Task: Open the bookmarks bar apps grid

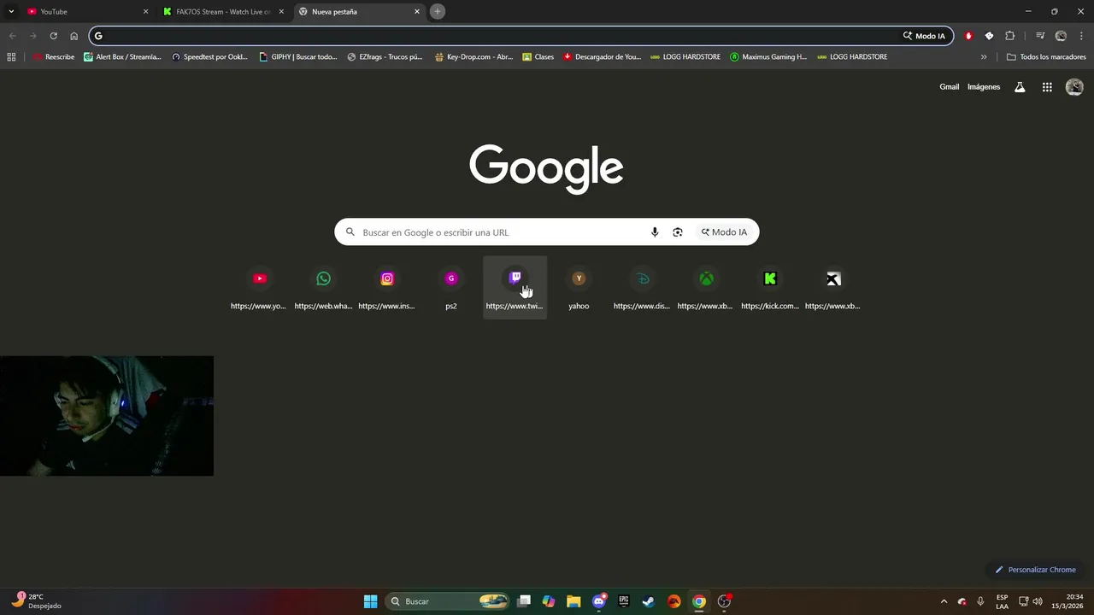Action: pos(11,57)
